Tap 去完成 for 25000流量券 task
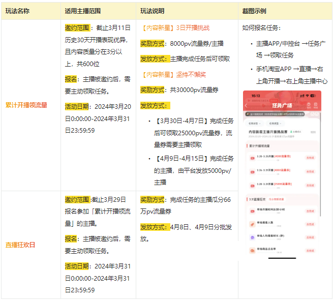The image size is (333, 301). click(310, 186)
